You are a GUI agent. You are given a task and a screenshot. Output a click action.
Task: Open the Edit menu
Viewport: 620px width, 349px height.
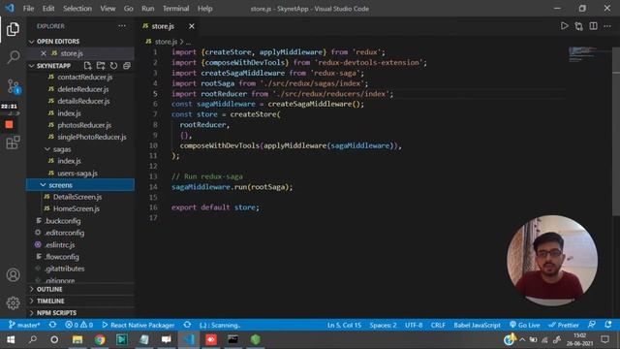(48, 9)
